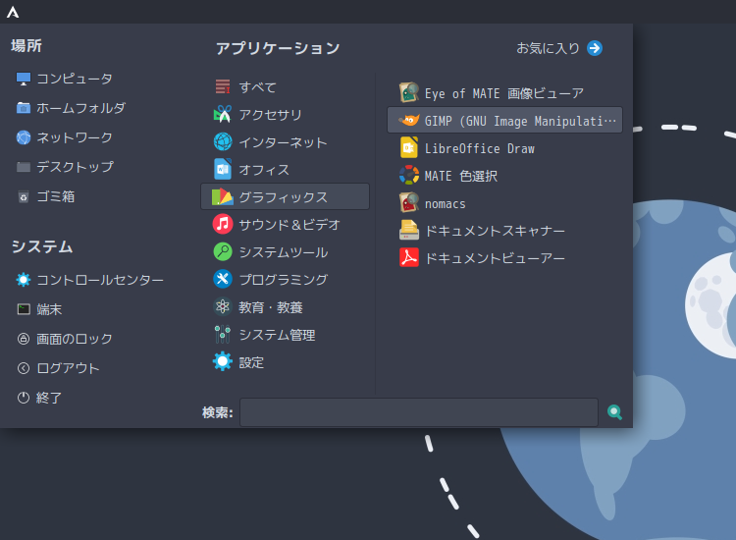Select the グラフィックス category
The height and width of the screenshot is (540, 736).
(285, 196)
